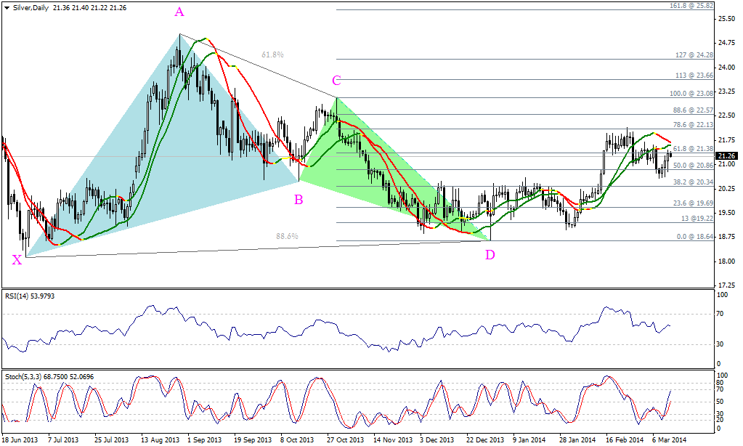This screenshot has height=446, width=743.
Task: Click the 9 Jan 2014 date label
Action: click(529, 440)
